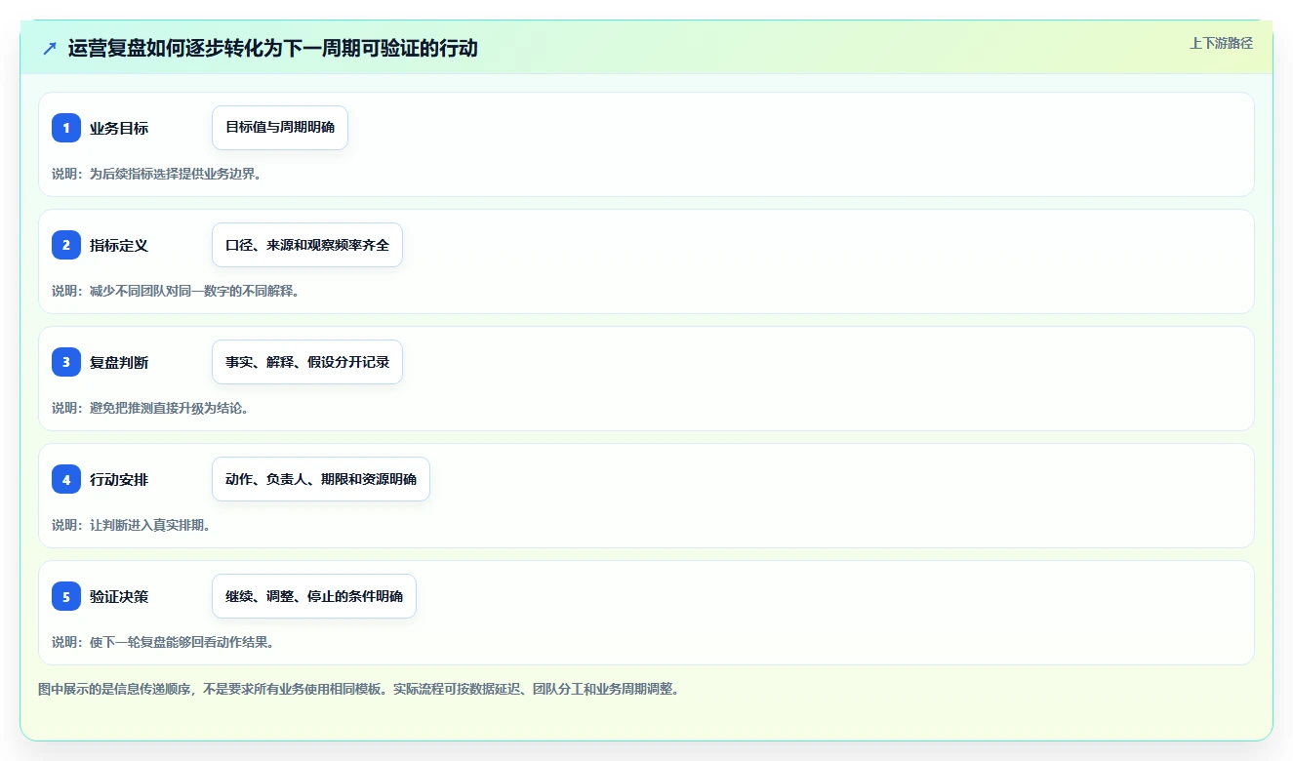Click the step 1 number badge
Screen dimensions: 1293x761
click(66, 128)
